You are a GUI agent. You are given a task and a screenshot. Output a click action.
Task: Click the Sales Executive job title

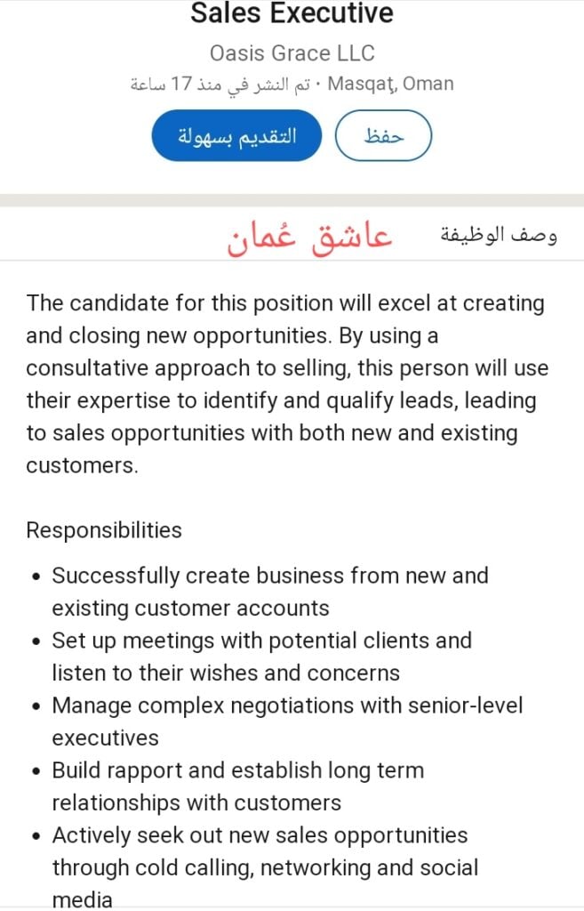point(292,14)
